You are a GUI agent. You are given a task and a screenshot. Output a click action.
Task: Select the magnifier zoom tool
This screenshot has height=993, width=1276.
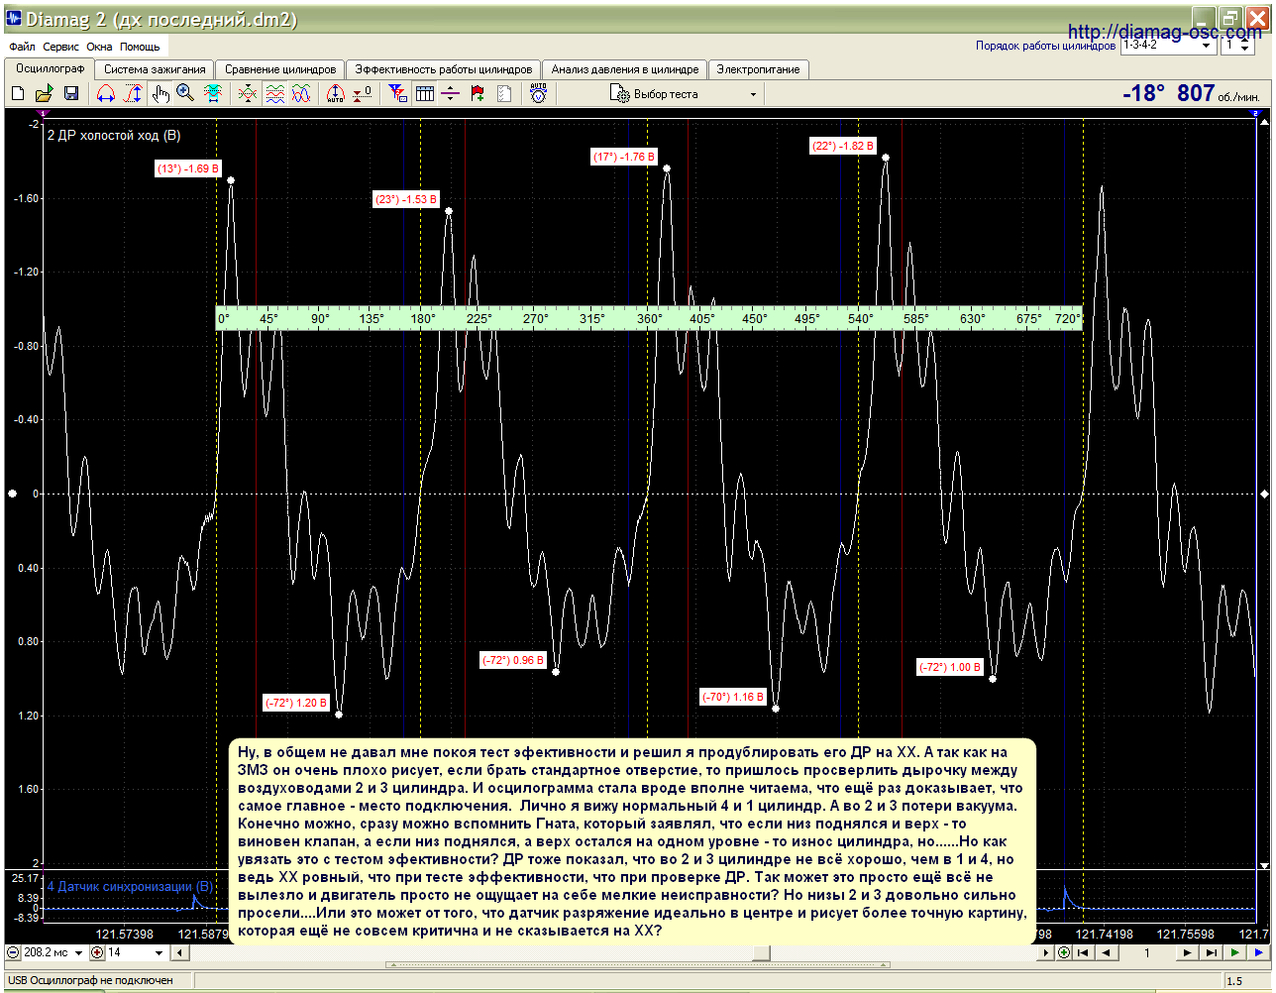point(185,93)
